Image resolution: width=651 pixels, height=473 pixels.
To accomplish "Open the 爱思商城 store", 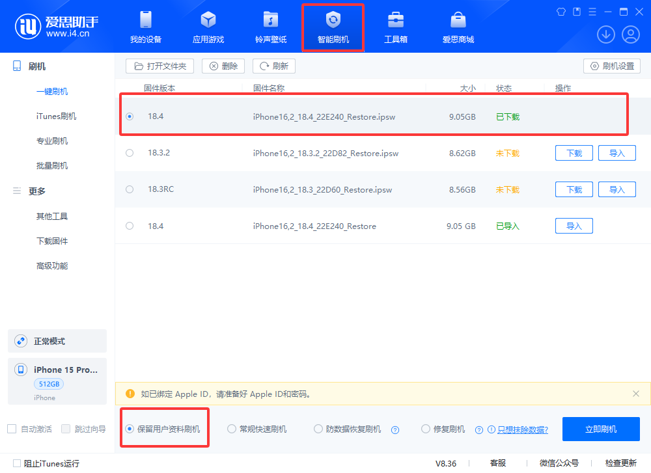I will [458, 27].
